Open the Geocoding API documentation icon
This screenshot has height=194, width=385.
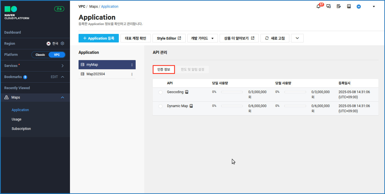187,92
